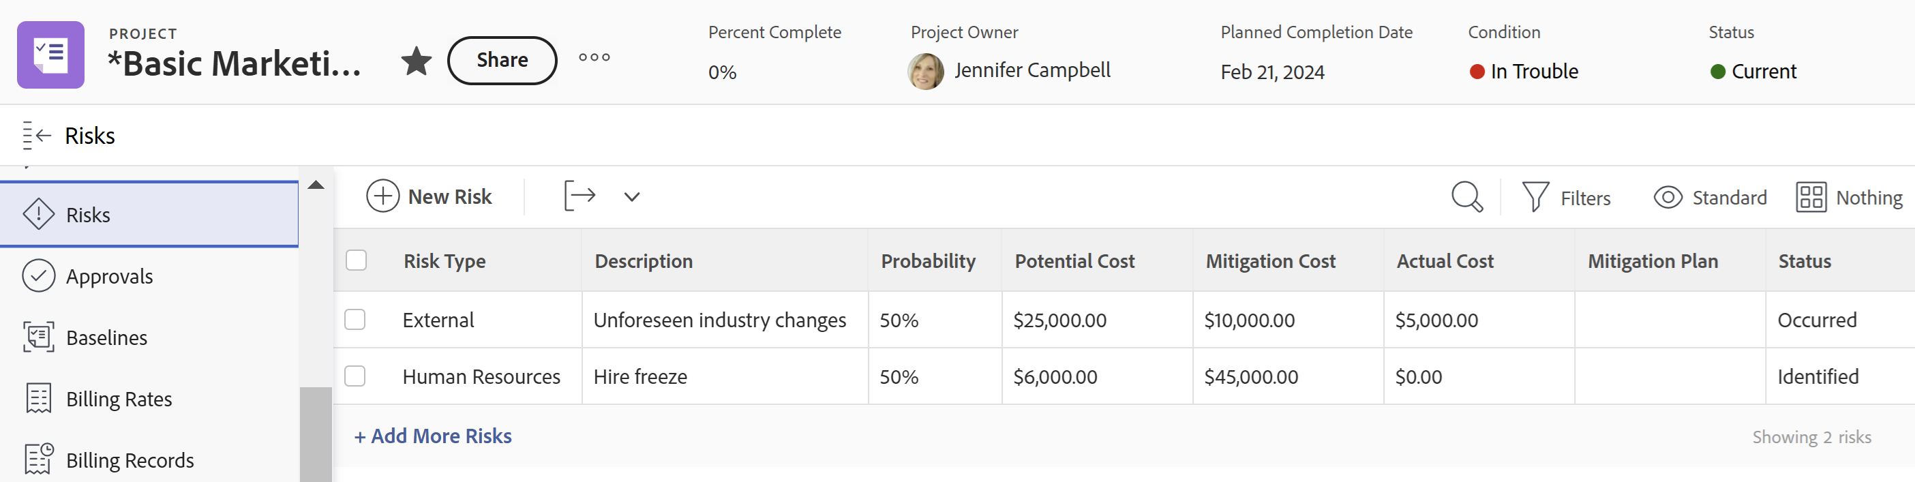1915x482 pixels.
Task: Click the project type icon in header
Action: coord(50,55)
